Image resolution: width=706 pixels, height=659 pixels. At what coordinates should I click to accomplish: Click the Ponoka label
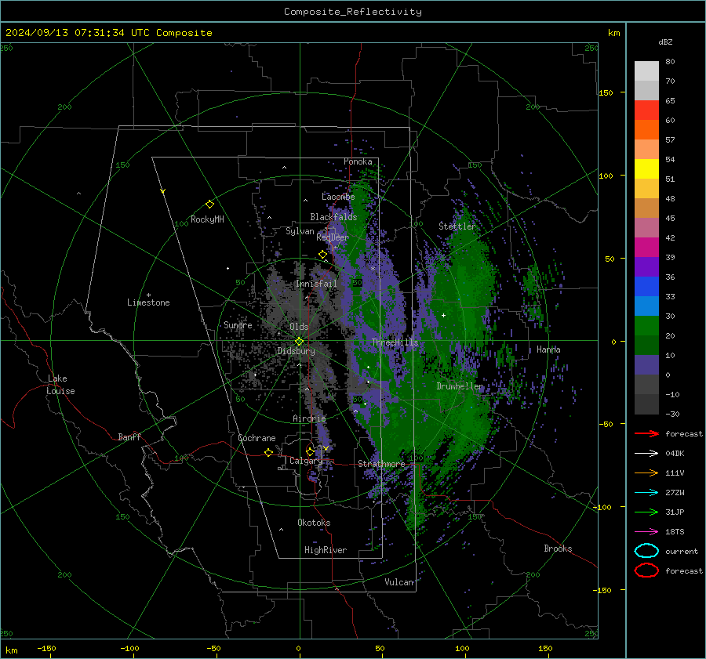point(358,162)
